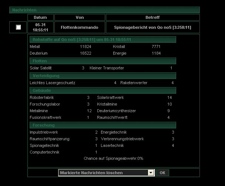Click the Betreff column header

(x=153, y=17)
